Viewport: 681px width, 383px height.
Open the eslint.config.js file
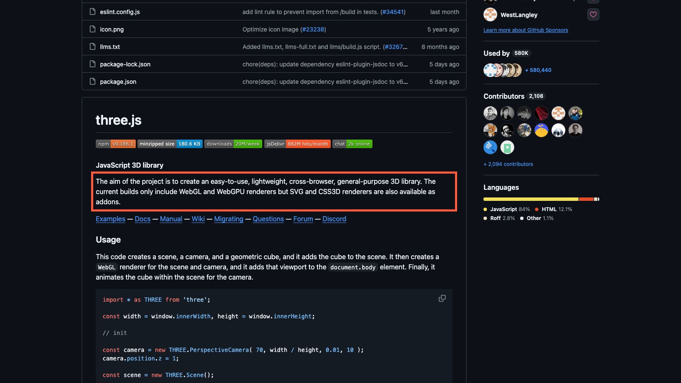click(120, 12)
